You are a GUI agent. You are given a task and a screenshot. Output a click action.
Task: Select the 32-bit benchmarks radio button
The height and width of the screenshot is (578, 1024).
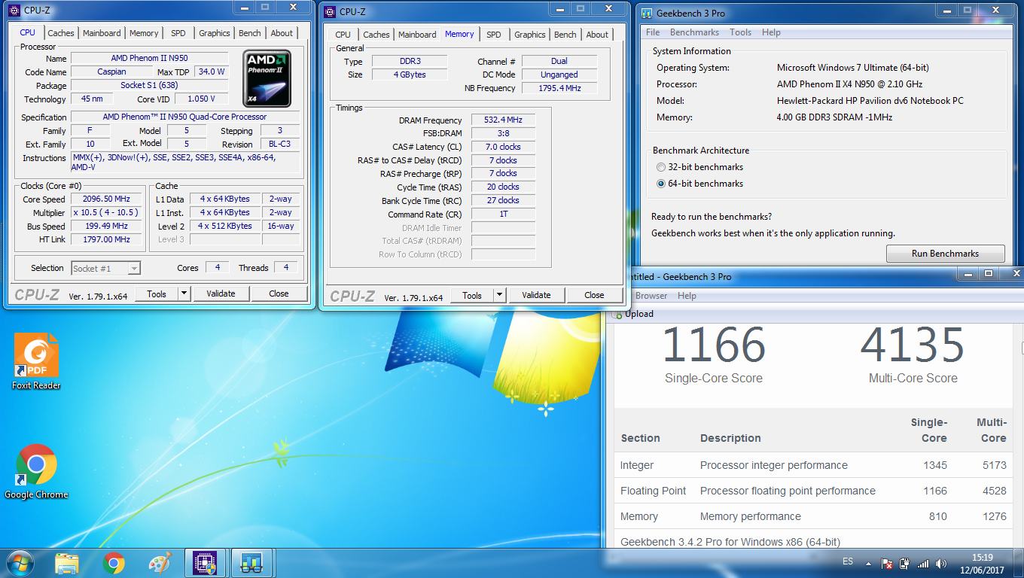click(x=661, y=167)
